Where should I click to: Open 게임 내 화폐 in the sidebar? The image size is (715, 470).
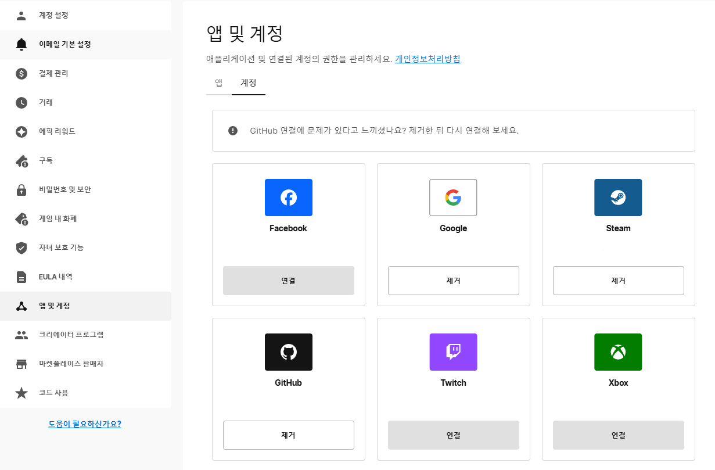tap(85, 219)
